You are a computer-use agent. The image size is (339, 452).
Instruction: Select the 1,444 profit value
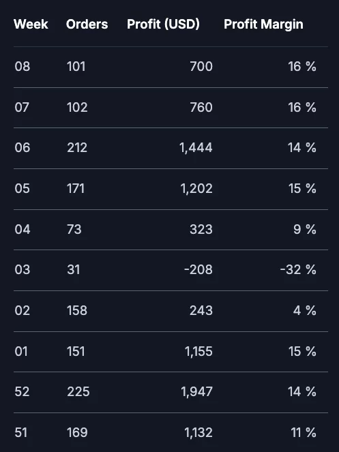pos(196,148)
